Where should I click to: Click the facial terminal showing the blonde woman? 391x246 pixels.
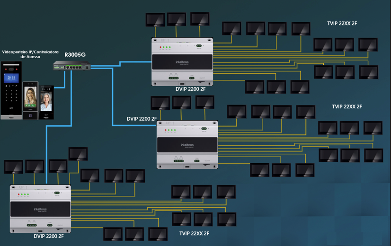click(x=30, y=100)
